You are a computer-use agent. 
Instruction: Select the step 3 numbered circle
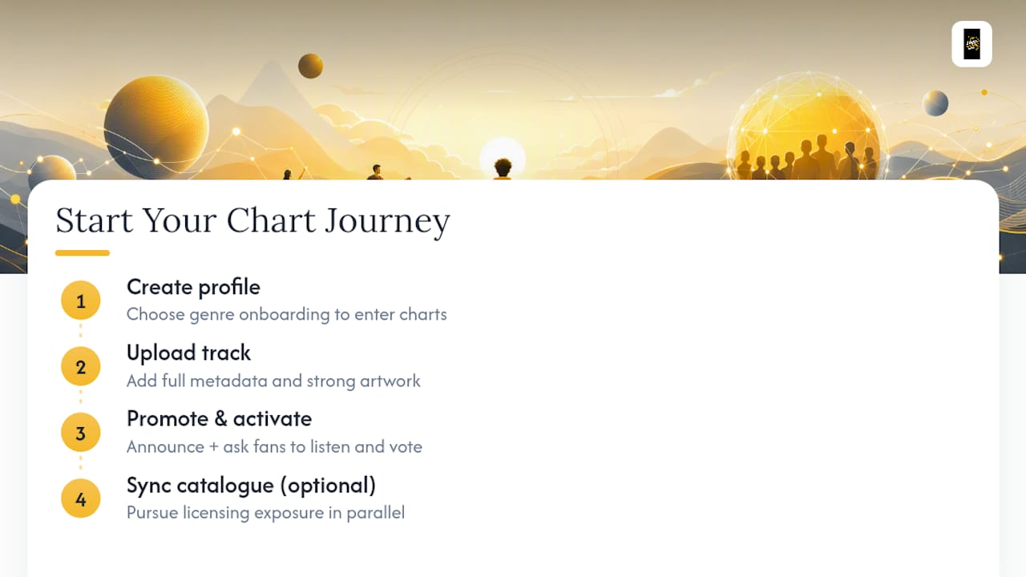click(x=80, y=434)
